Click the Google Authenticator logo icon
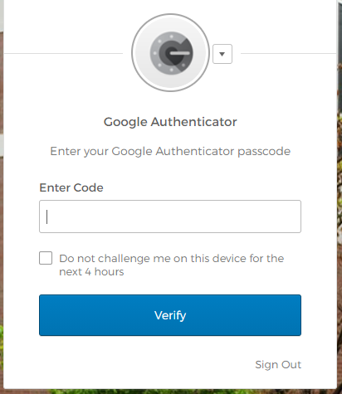 tap(171, 53)
